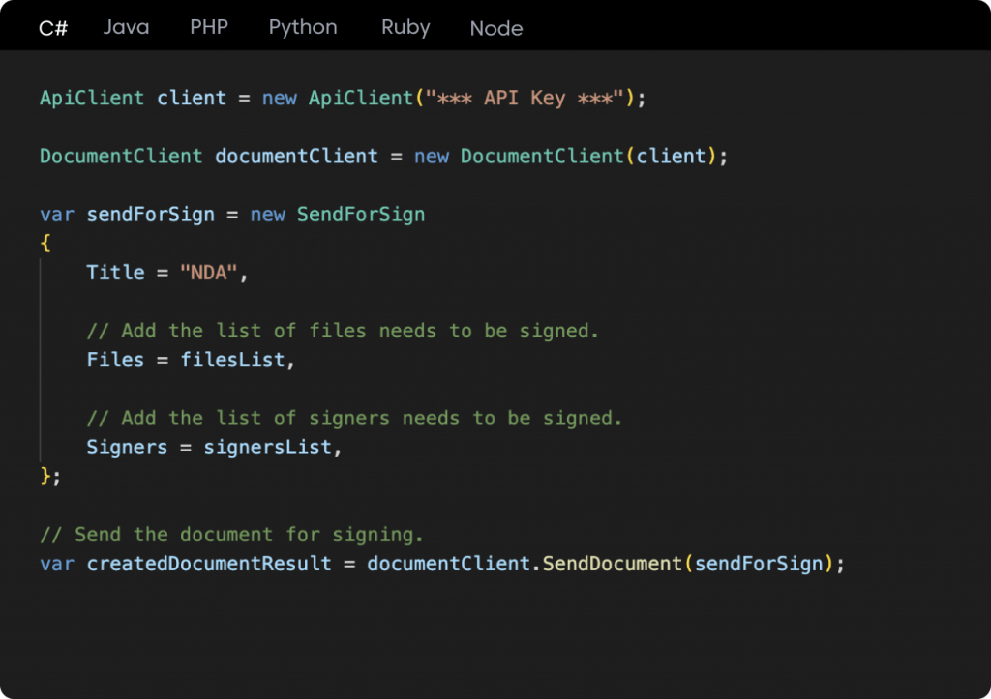This screenshot has height=699, width=991.
Task: Switch to the Node tab
Action: [495, 29]
